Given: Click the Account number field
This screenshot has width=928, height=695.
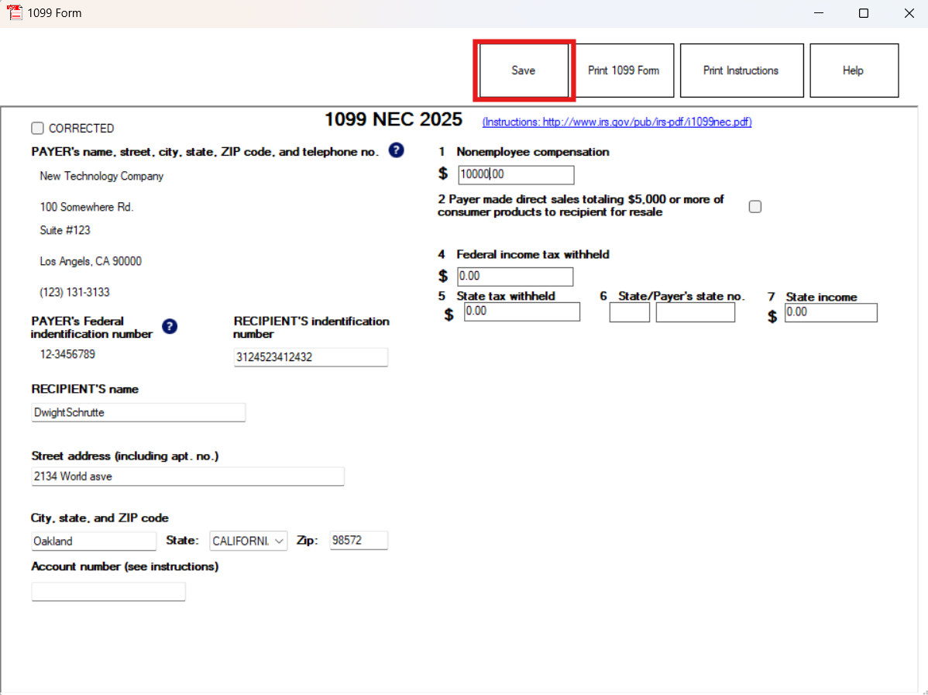Looking at the screenshot, I should coord(108,591).
